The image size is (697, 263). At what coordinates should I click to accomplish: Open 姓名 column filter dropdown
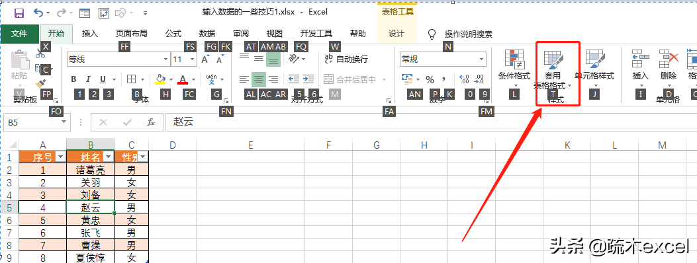click(108, 157)
